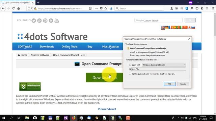This screenshot has height=121, width=216.
Task: Open Visual Studio from taskbar
Action: [66, 118]
